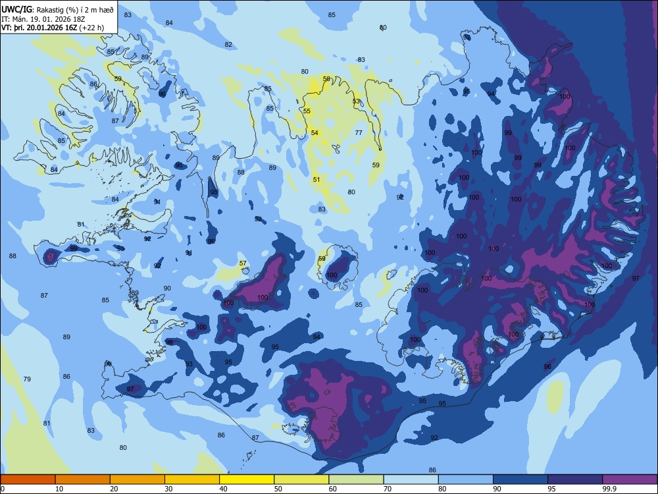
Task: Click the legend tick label 70
Action: (x=388, y=489)
